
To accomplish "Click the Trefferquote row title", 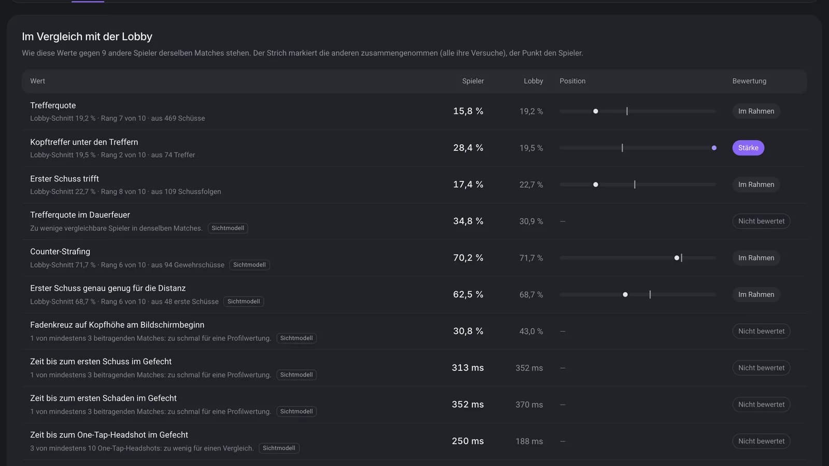I will pos(53,106).
